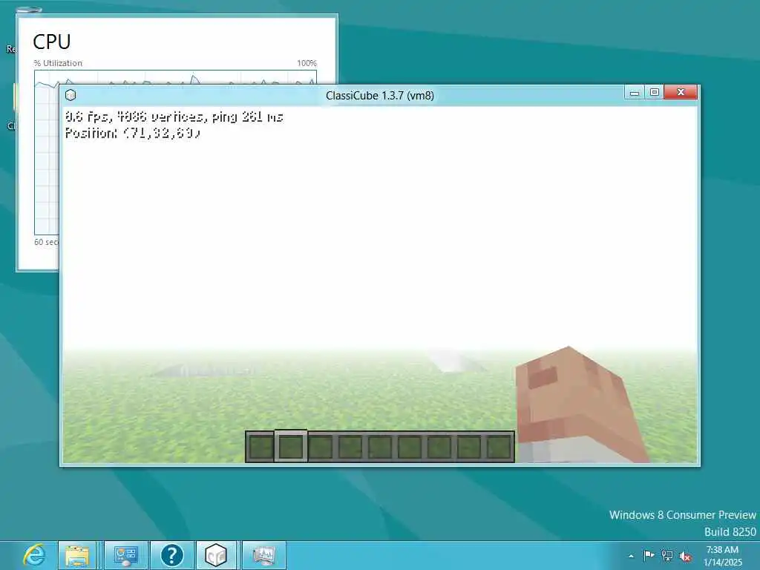Viewport: 760px width, 570px height.
Task: Close the ClassiCube window
Action: point(681,92)
